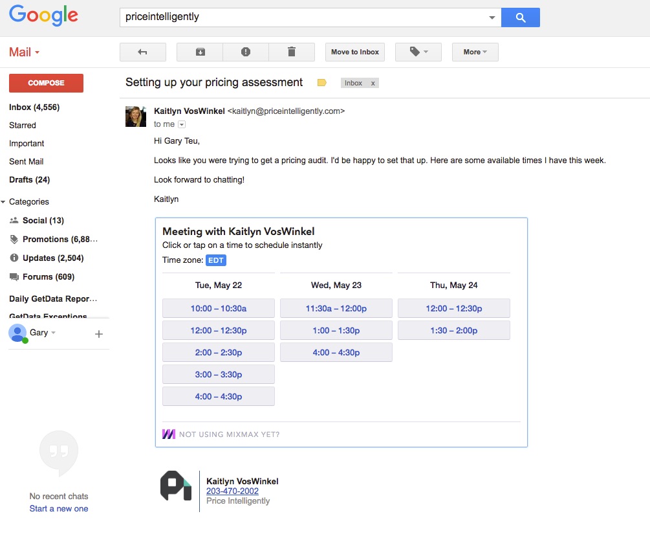Click the 203-470-2002 phone link
This screenshot has height=538, width=650.
click(x=232, y=491)
